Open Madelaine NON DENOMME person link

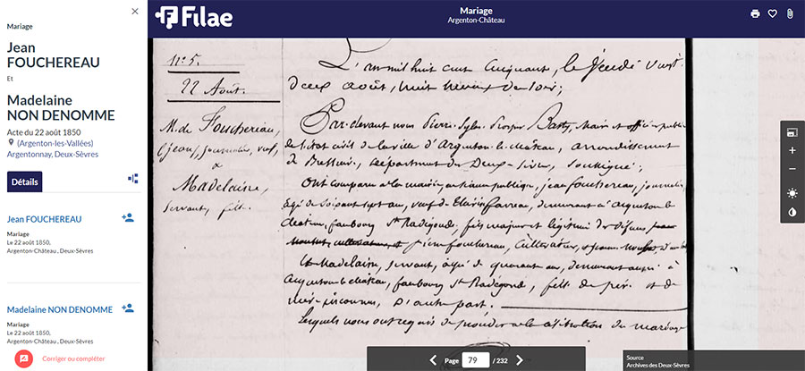click(60, 309)
